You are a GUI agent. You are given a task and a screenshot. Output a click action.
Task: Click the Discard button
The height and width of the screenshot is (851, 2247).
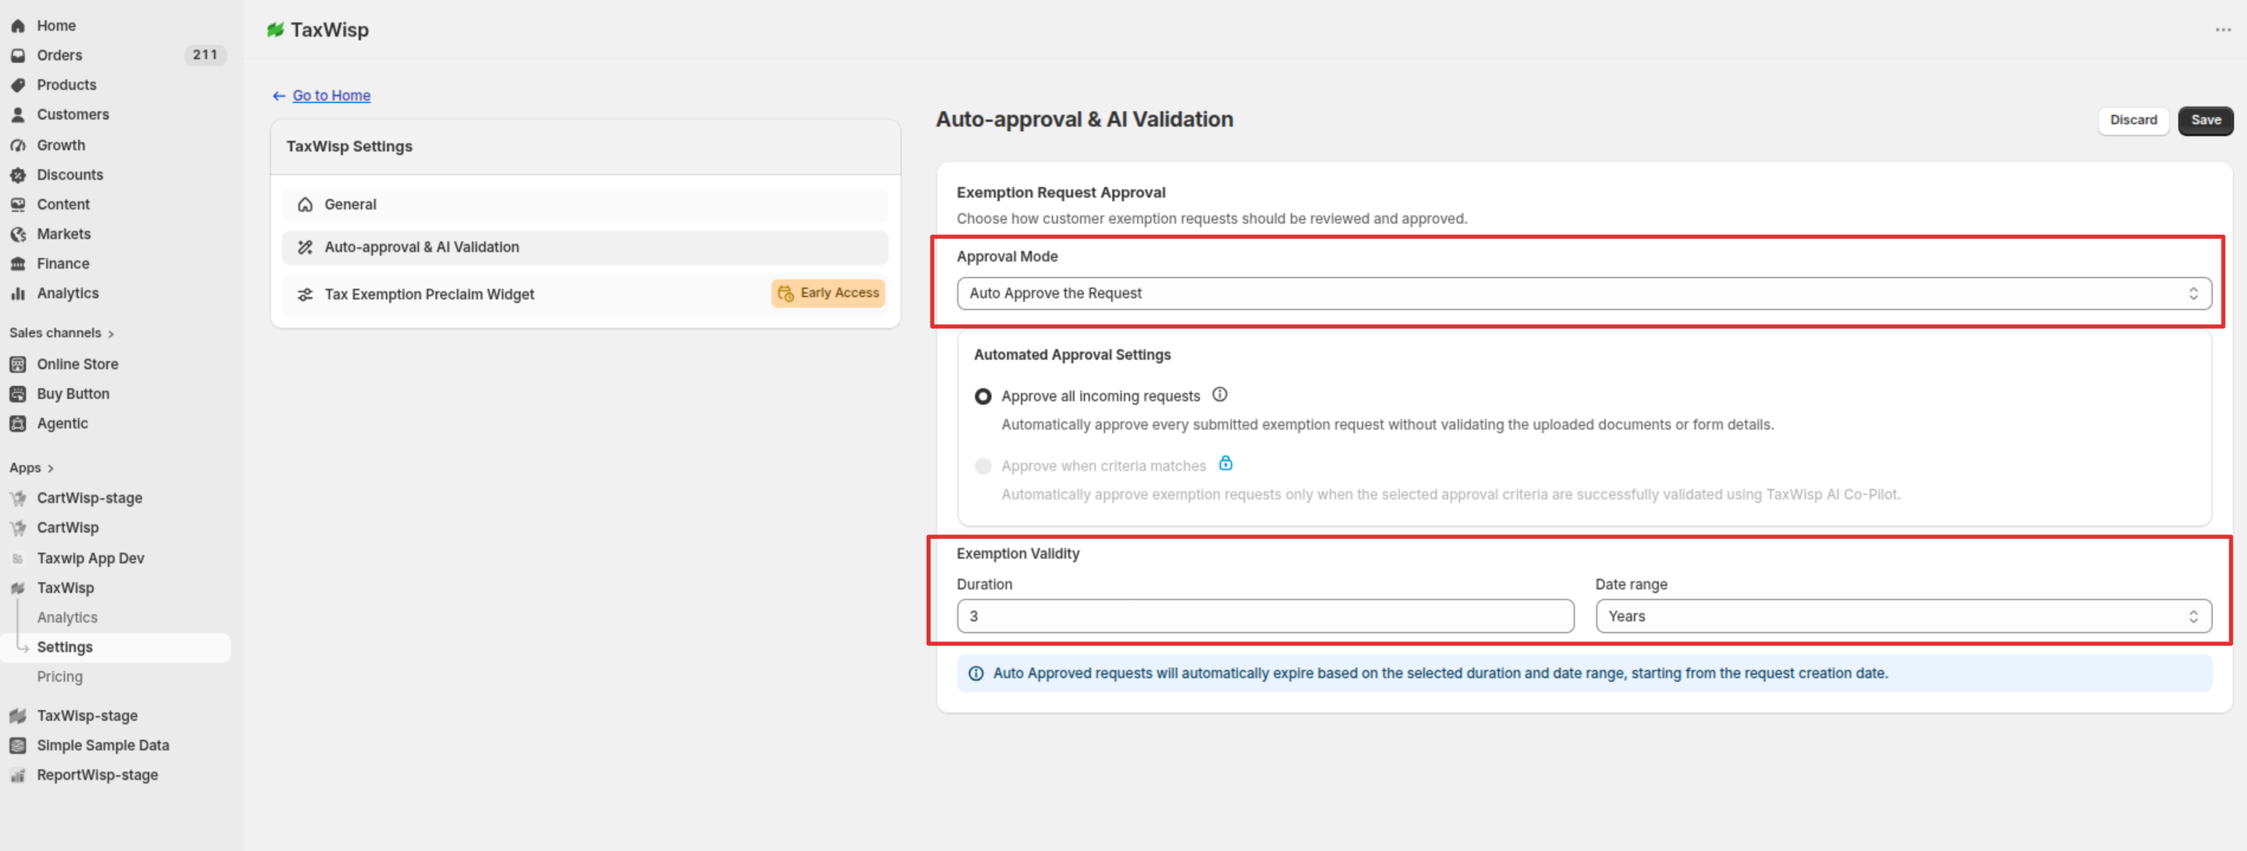(2133, 121)
